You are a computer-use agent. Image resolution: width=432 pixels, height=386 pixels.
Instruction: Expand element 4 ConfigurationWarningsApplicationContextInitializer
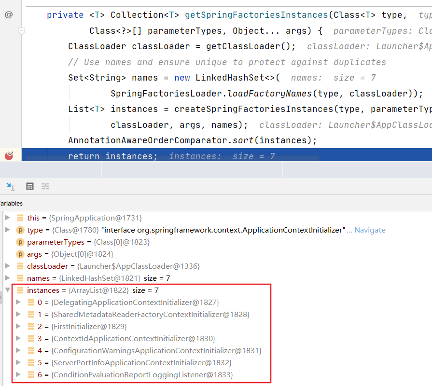(x=18, y=350)
